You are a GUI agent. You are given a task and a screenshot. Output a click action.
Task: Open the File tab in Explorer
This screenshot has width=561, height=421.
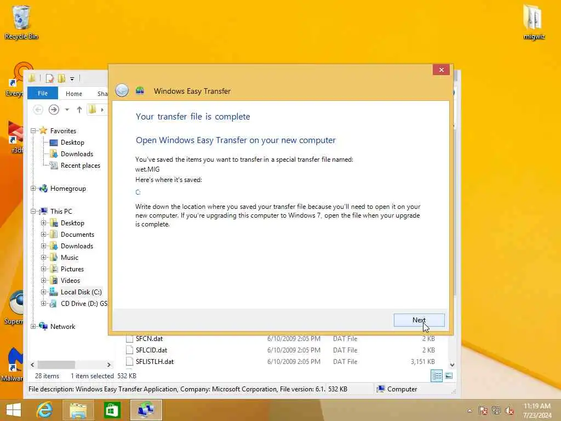[43, 93]
